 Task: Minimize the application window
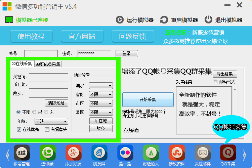tap(227, 5)
